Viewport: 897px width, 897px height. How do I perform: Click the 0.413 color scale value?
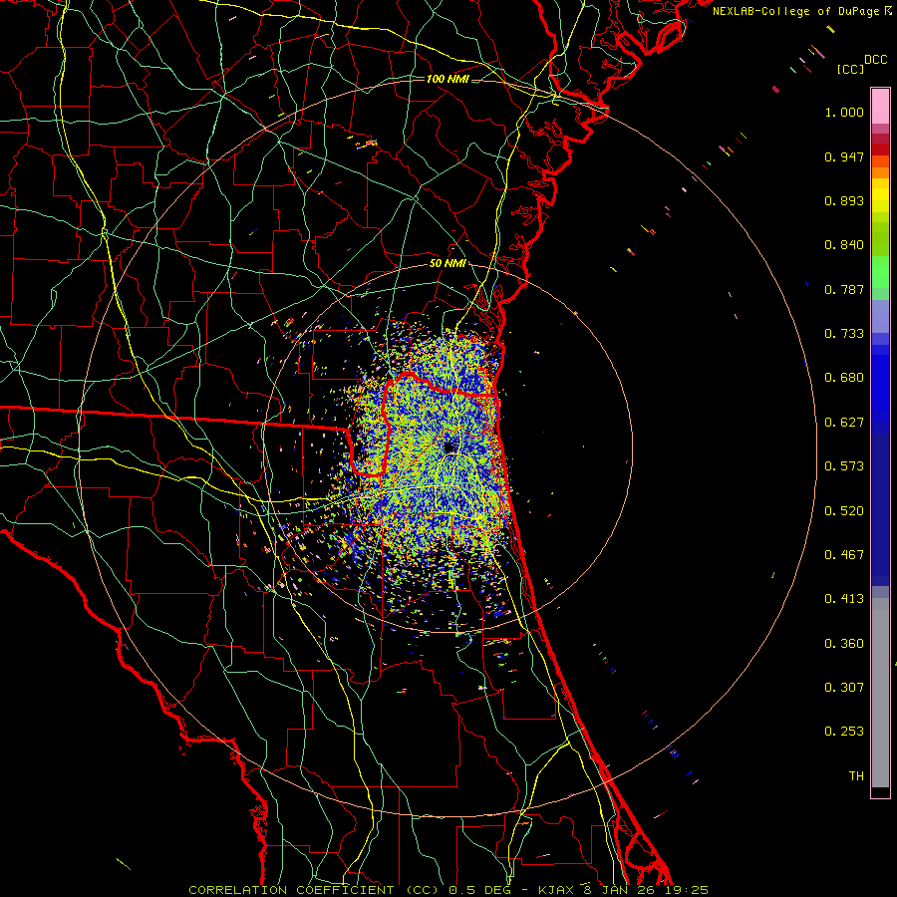click(x=844, y=599)
